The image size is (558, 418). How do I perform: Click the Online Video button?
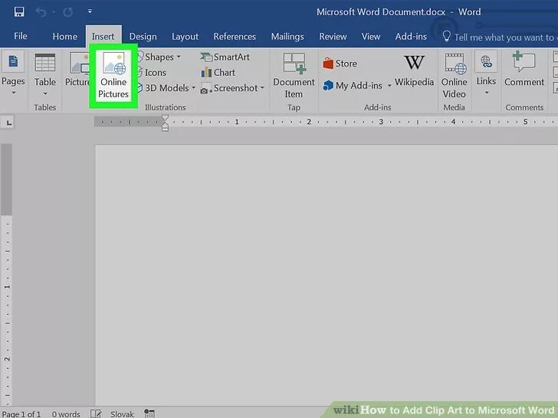click(x=454, y=75)
